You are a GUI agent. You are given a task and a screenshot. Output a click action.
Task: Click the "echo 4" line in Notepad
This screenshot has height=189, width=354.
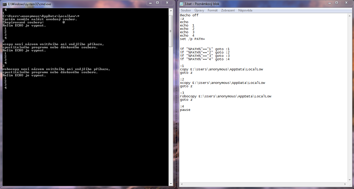[x=187, y=36]
